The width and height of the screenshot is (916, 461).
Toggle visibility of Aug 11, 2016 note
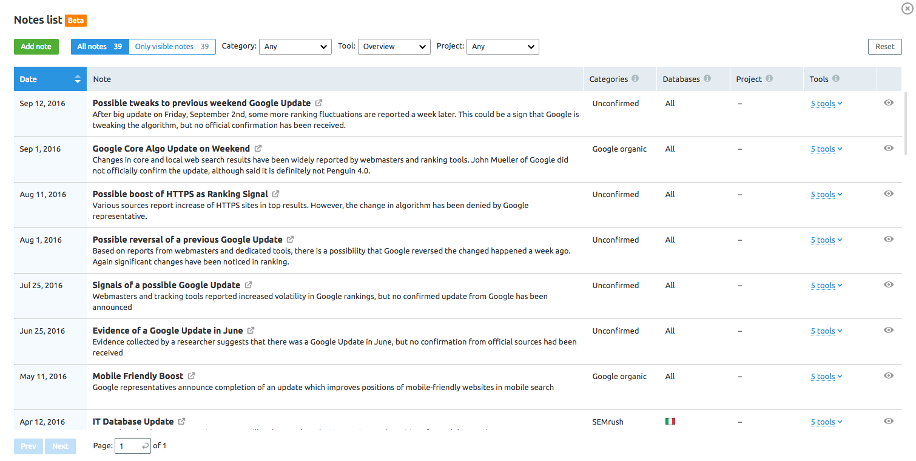pyautogui.click(x=889, y=194)
